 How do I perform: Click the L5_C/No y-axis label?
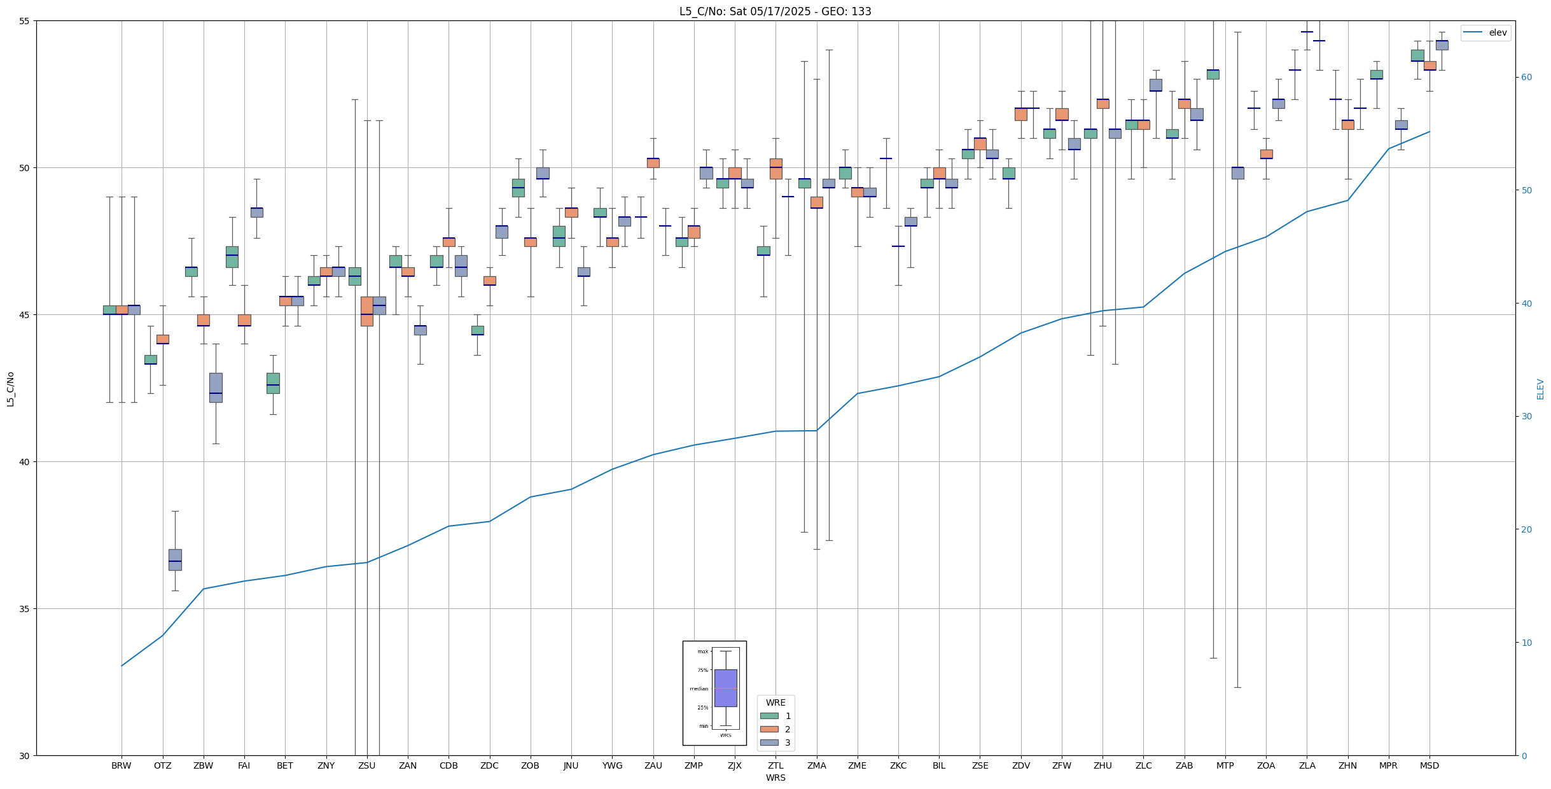[10, 389]
